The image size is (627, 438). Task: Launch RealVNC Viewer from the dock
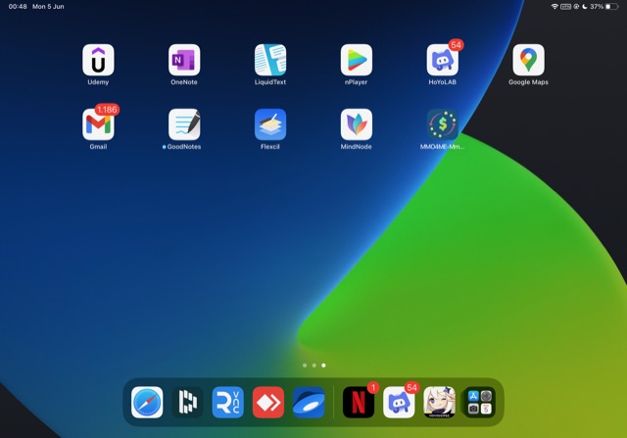click(228, 402)
